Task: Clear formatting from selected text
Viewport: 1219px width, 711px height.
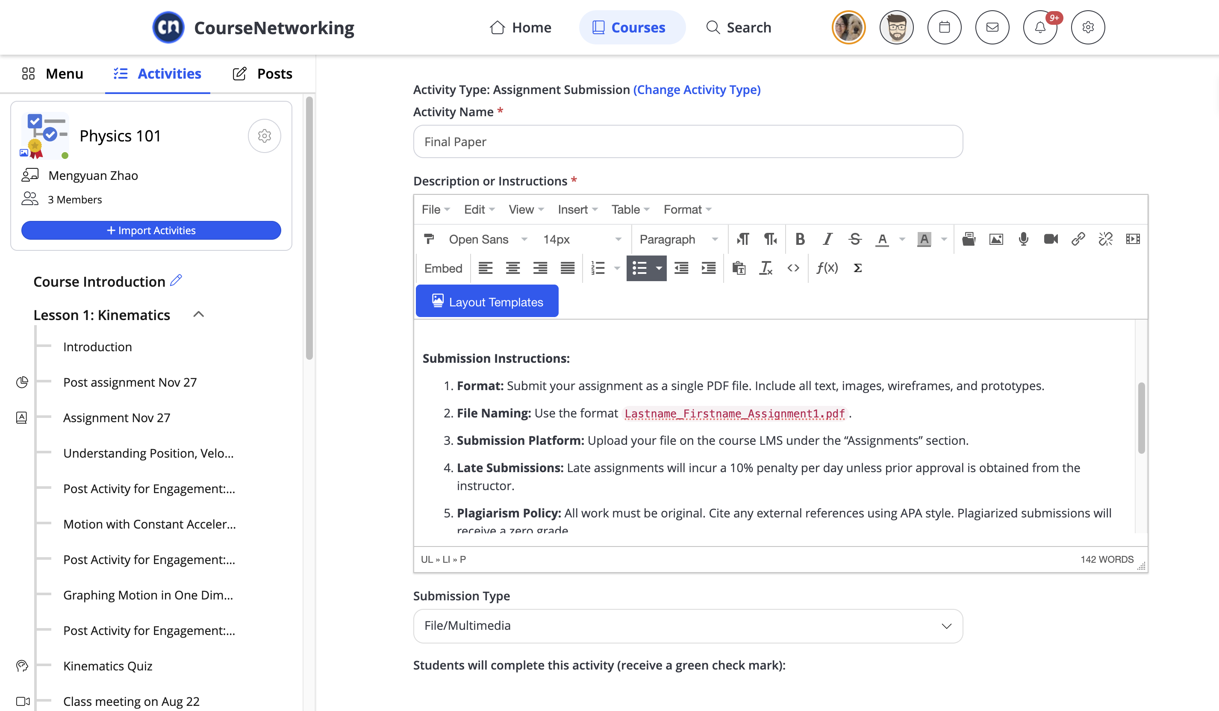Action: 766,268
